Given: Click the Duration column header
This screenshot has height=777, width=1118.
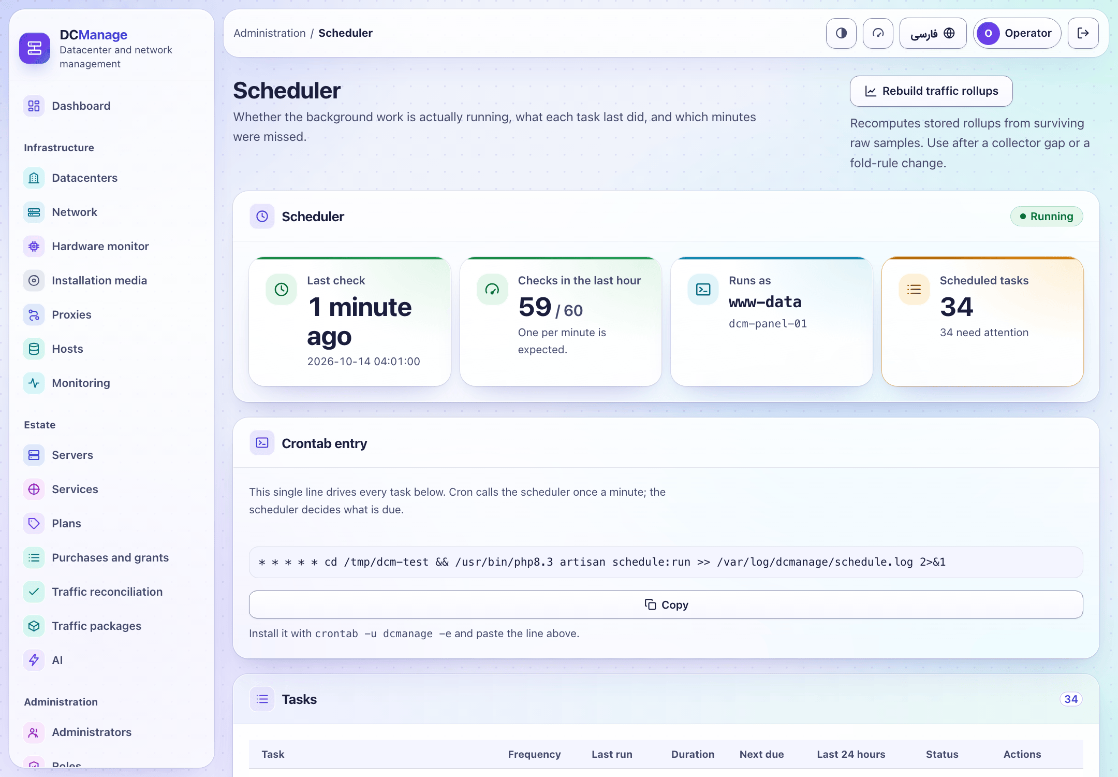Looking at the screenshot, I should [693, 754].
